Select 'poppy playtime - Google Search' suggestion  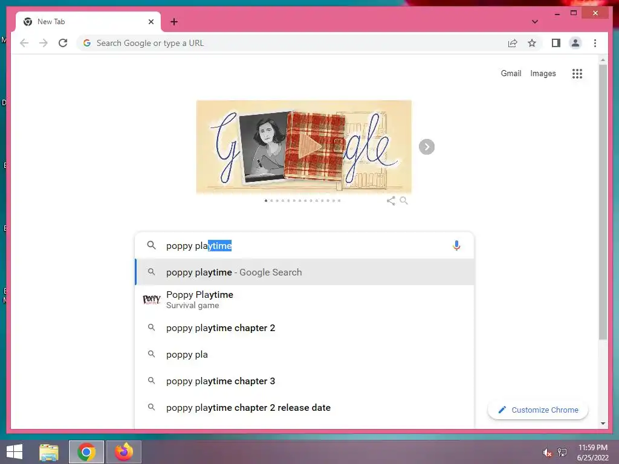coord(304,272)
